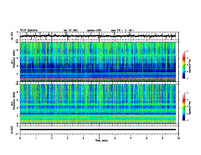Click the ch.2 spectrogram color scale bar

tap(184, 107)
